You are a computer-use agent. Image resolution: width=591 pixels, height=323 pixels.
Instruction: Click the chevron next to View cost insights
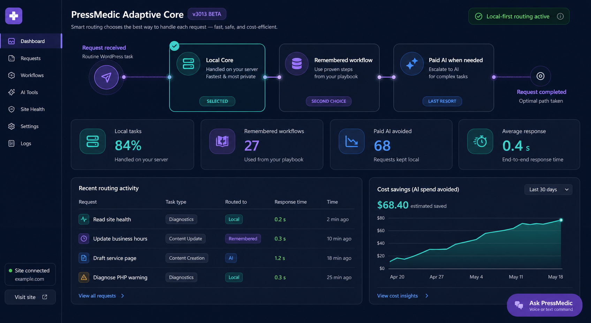pyautogui.click(x=427, y=296)
